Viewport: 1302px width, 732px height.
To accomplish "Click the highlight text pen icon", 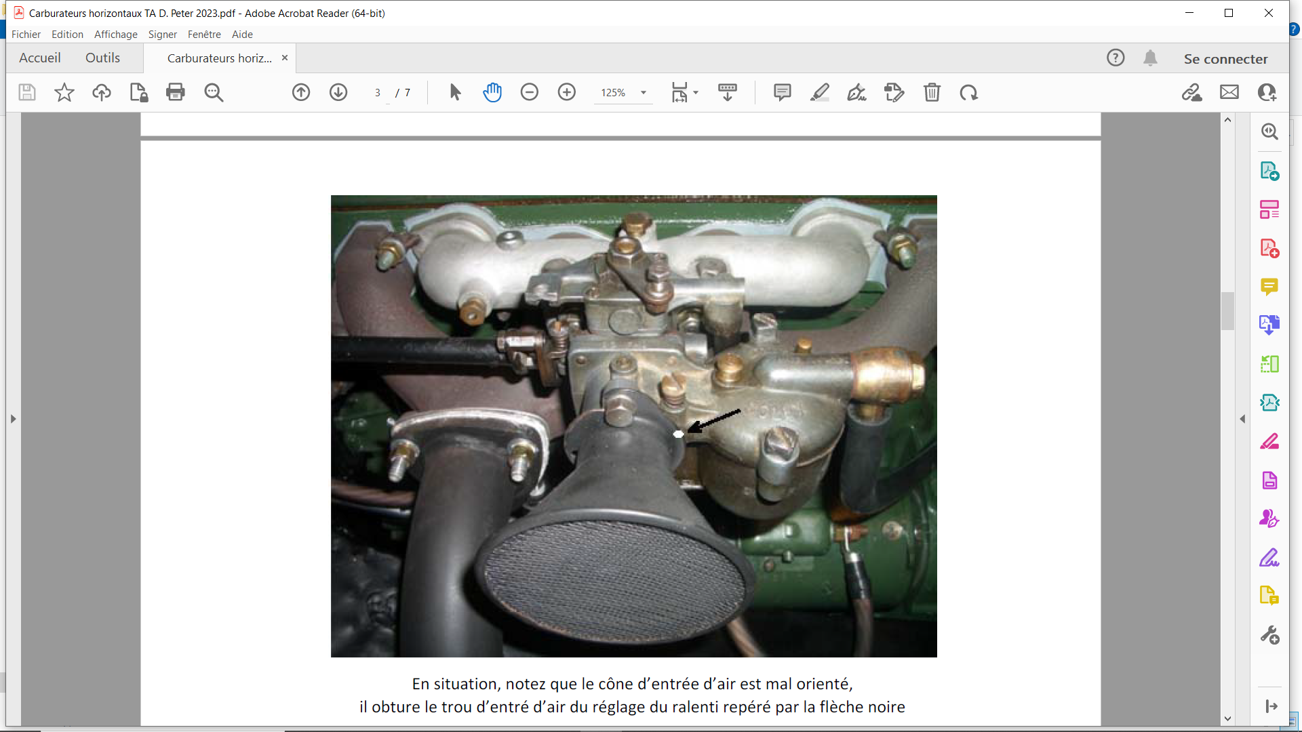I will click(x=819, y=92).
